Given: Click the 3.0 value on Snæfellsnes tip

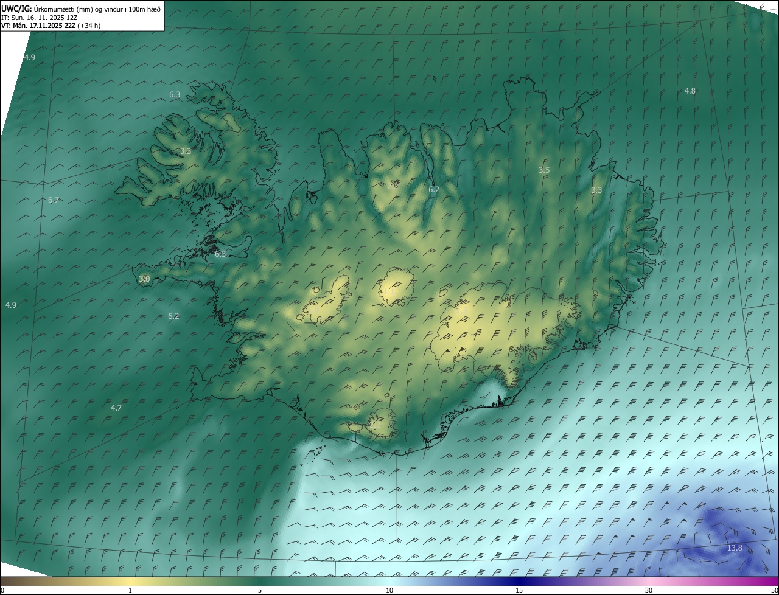Looking at the screenshot, I should 144,279.
